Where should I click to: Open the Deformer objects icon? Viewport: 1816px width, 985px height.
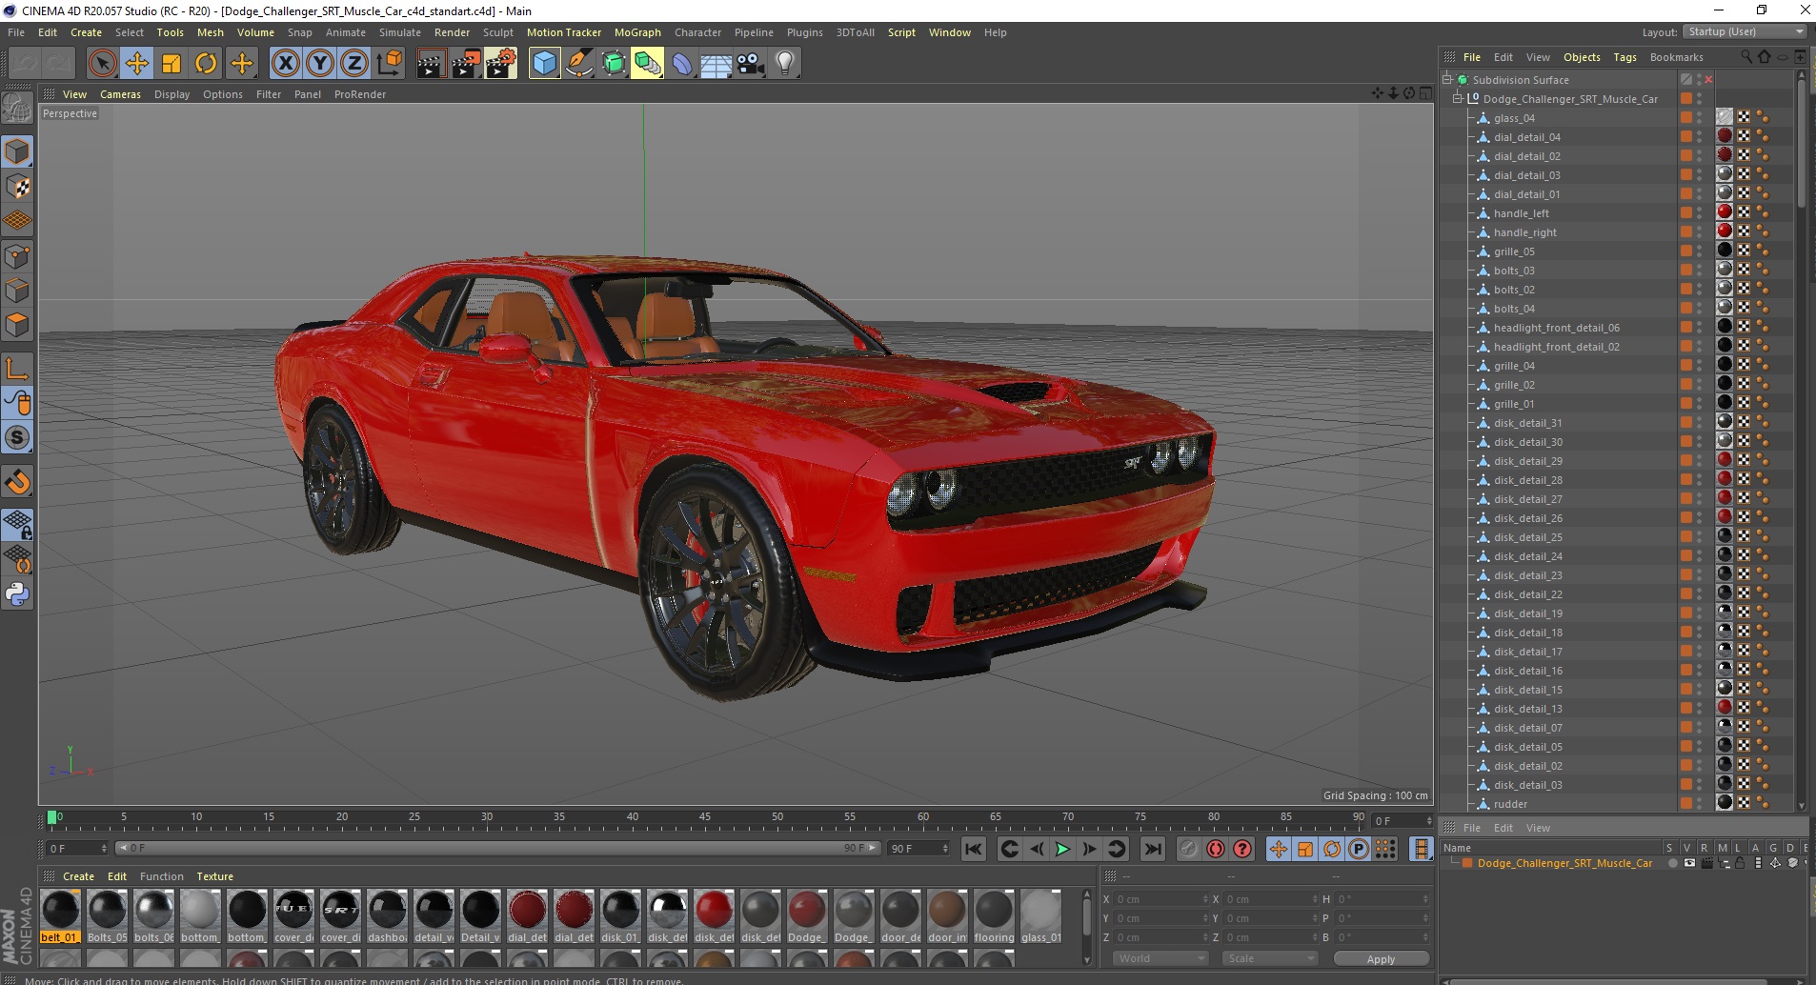[x=682, y=64]
